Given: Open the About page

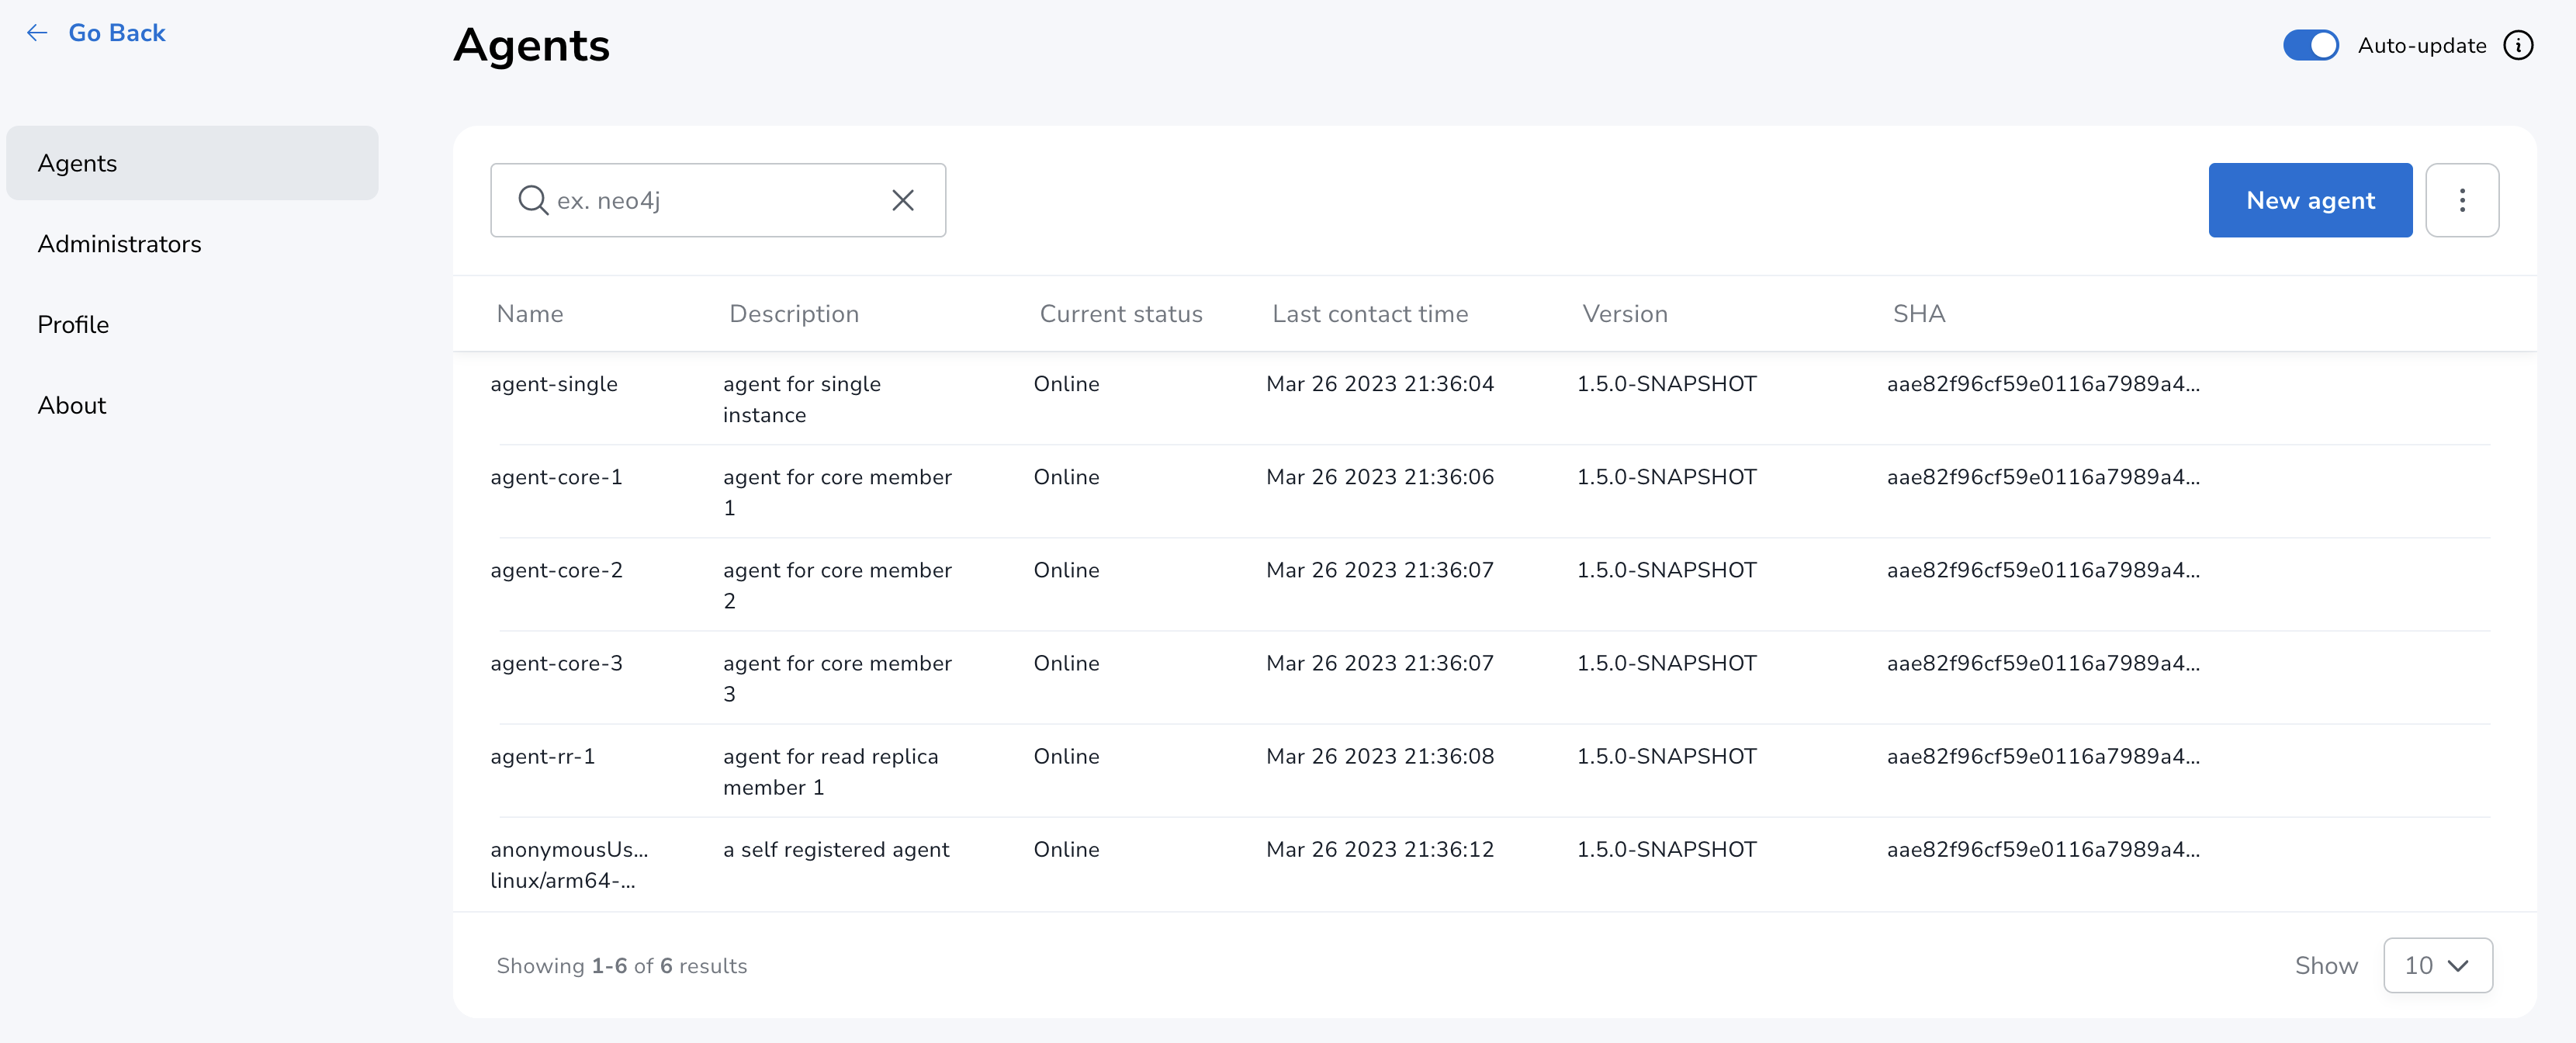Looking at the screenshot, I should point(71,405).
